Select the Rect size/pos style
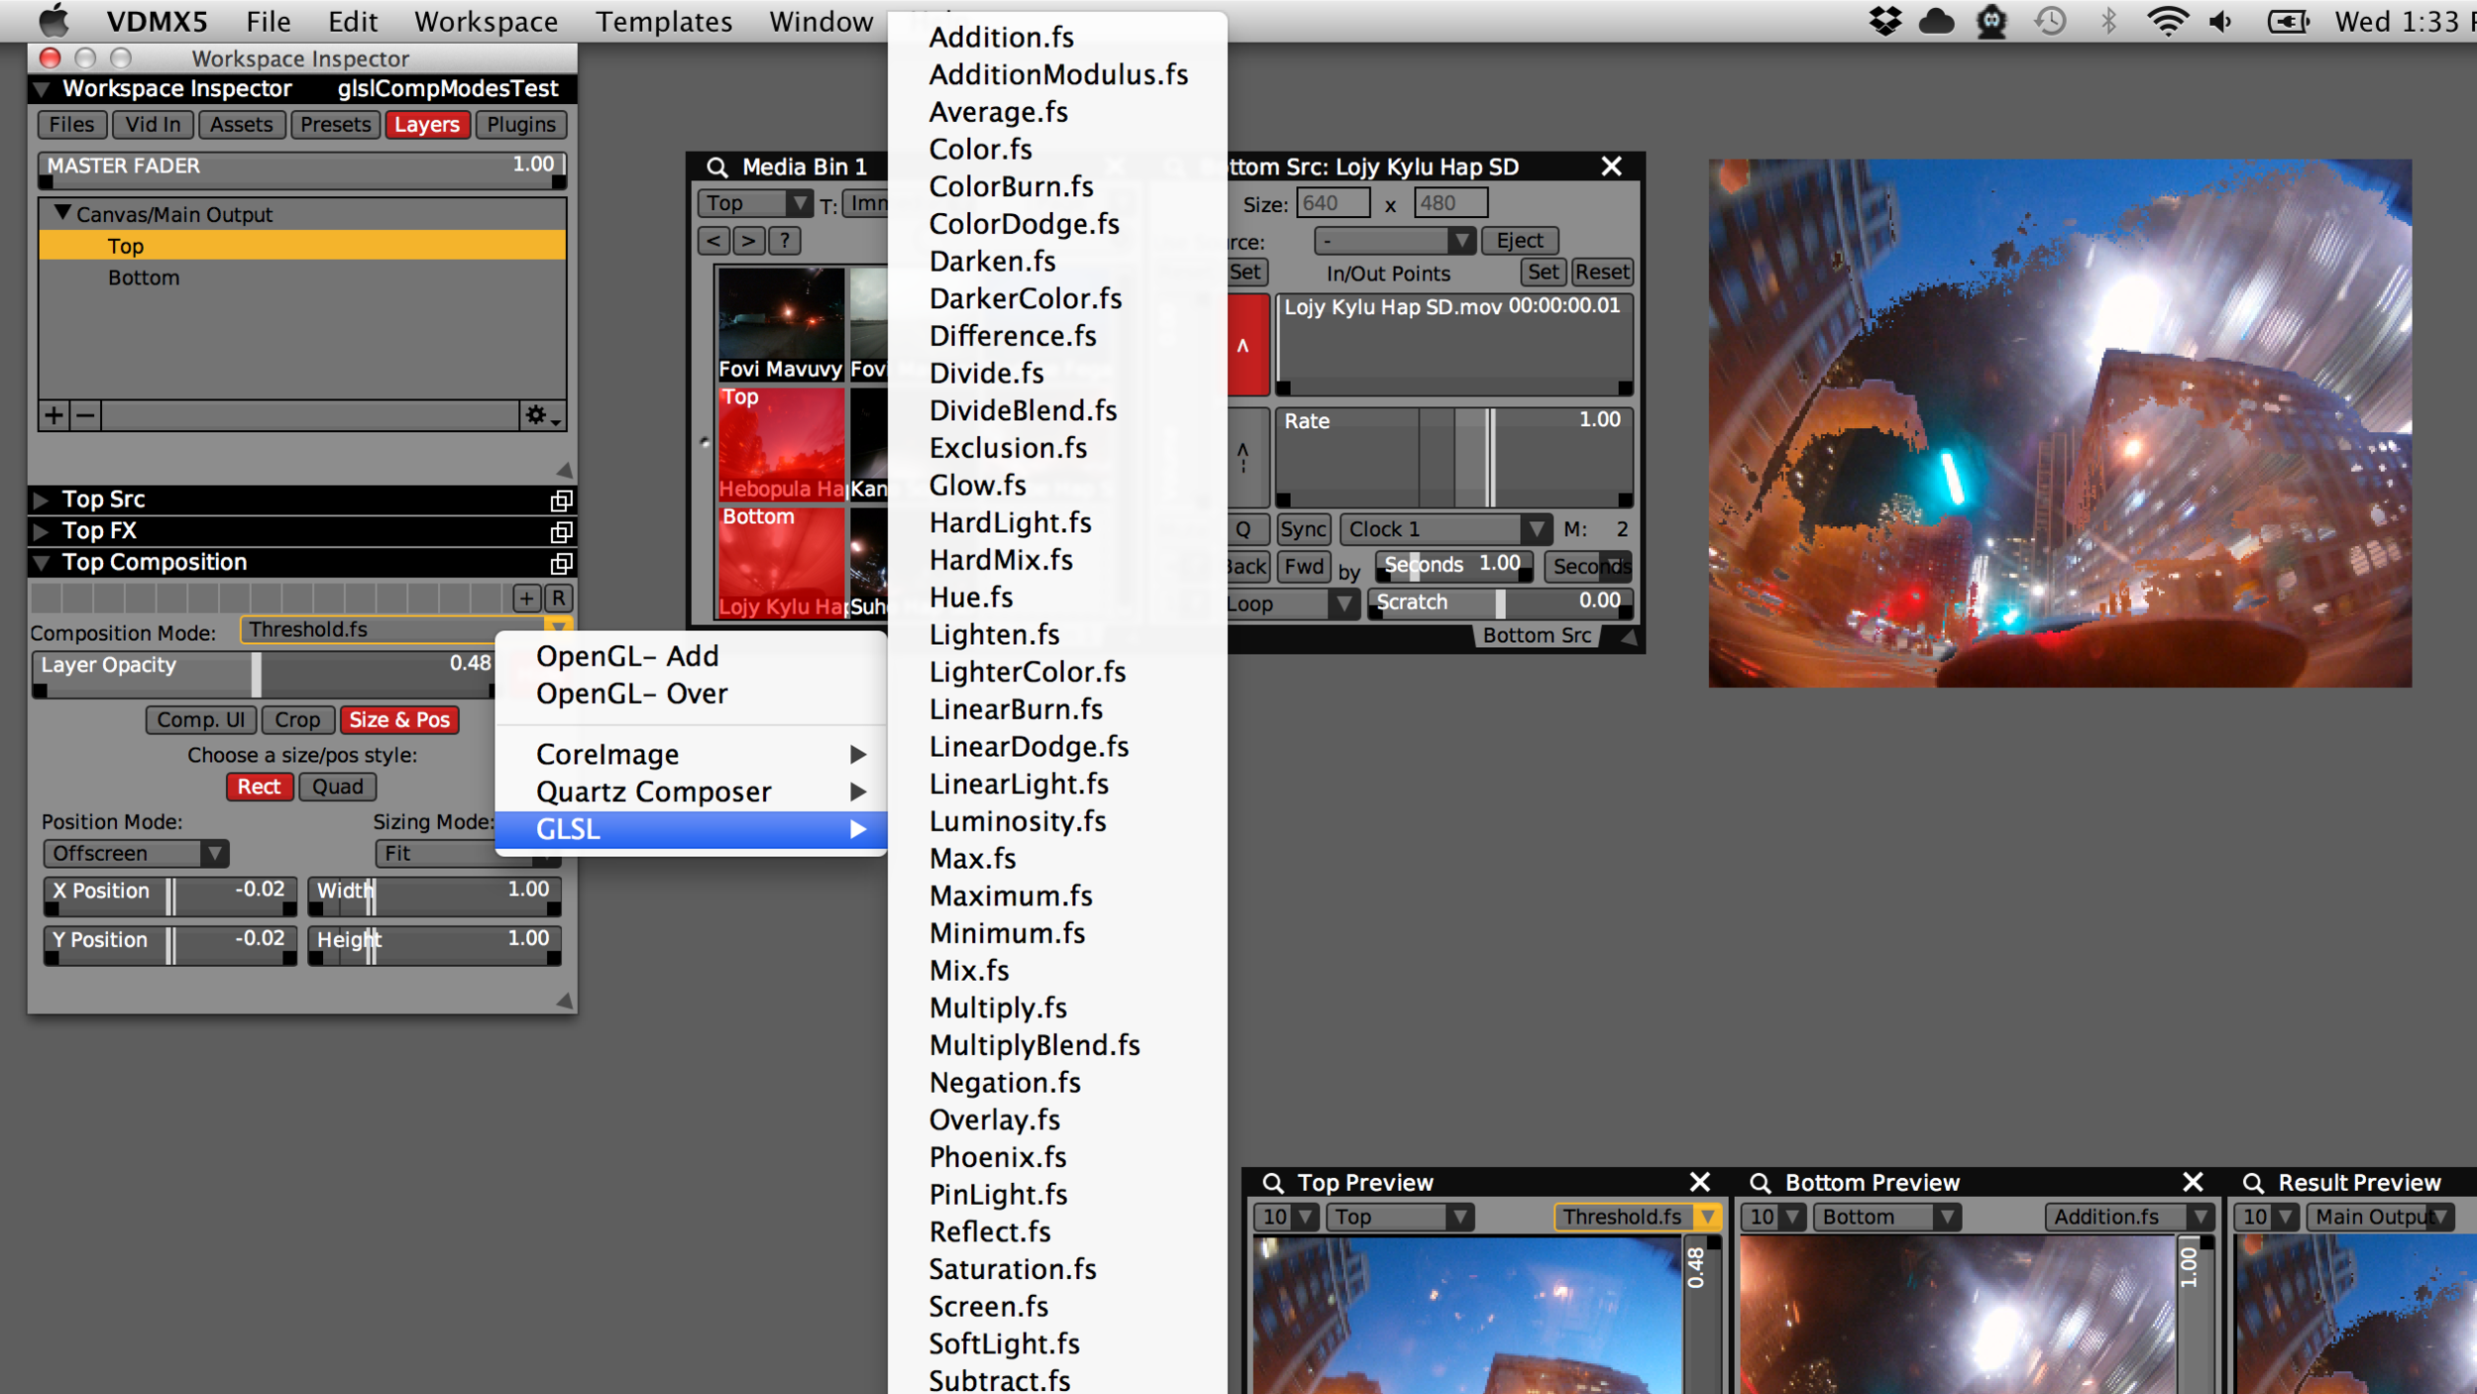This screenshot has height=1394, width=2477. click(259, 787)
